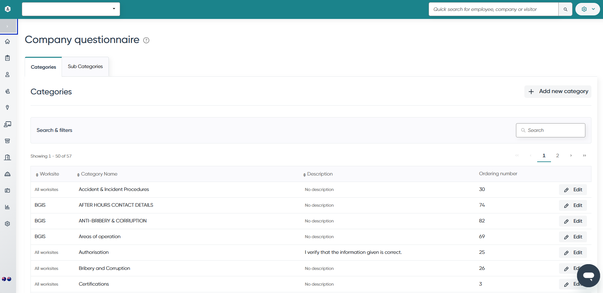Edit the ANTI-BRIBERY & CORRUPTION category
The image size is (603, 293).
573,221
